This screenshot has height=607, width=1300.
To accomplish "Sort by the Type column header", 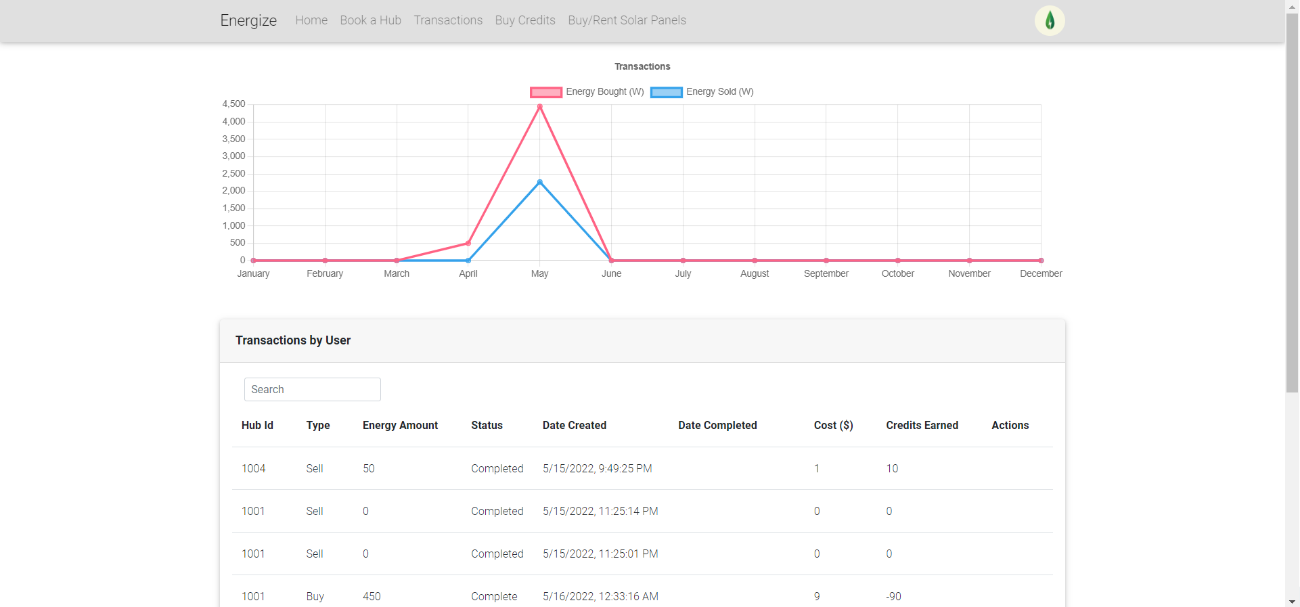I will coord(318,425).
